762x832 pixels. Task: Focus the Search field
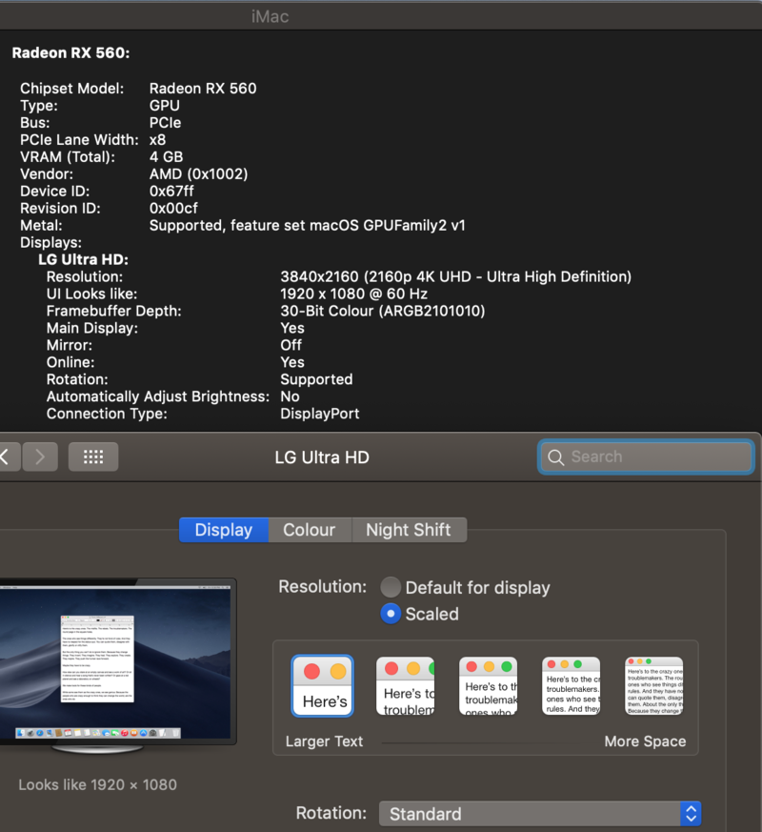coord(646,457)
